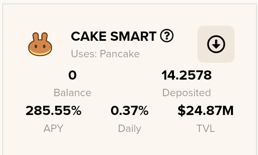This screenshot has width=258, height=155.
Task: Select the 285.55% APY figure
Action: (54, 111)
